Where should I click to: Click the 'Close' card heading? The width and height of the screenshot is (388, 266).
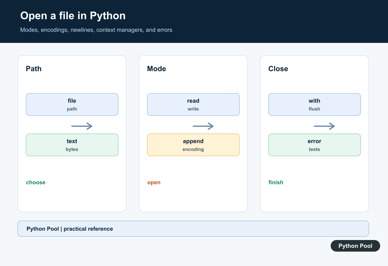click(x=278, y=69)
